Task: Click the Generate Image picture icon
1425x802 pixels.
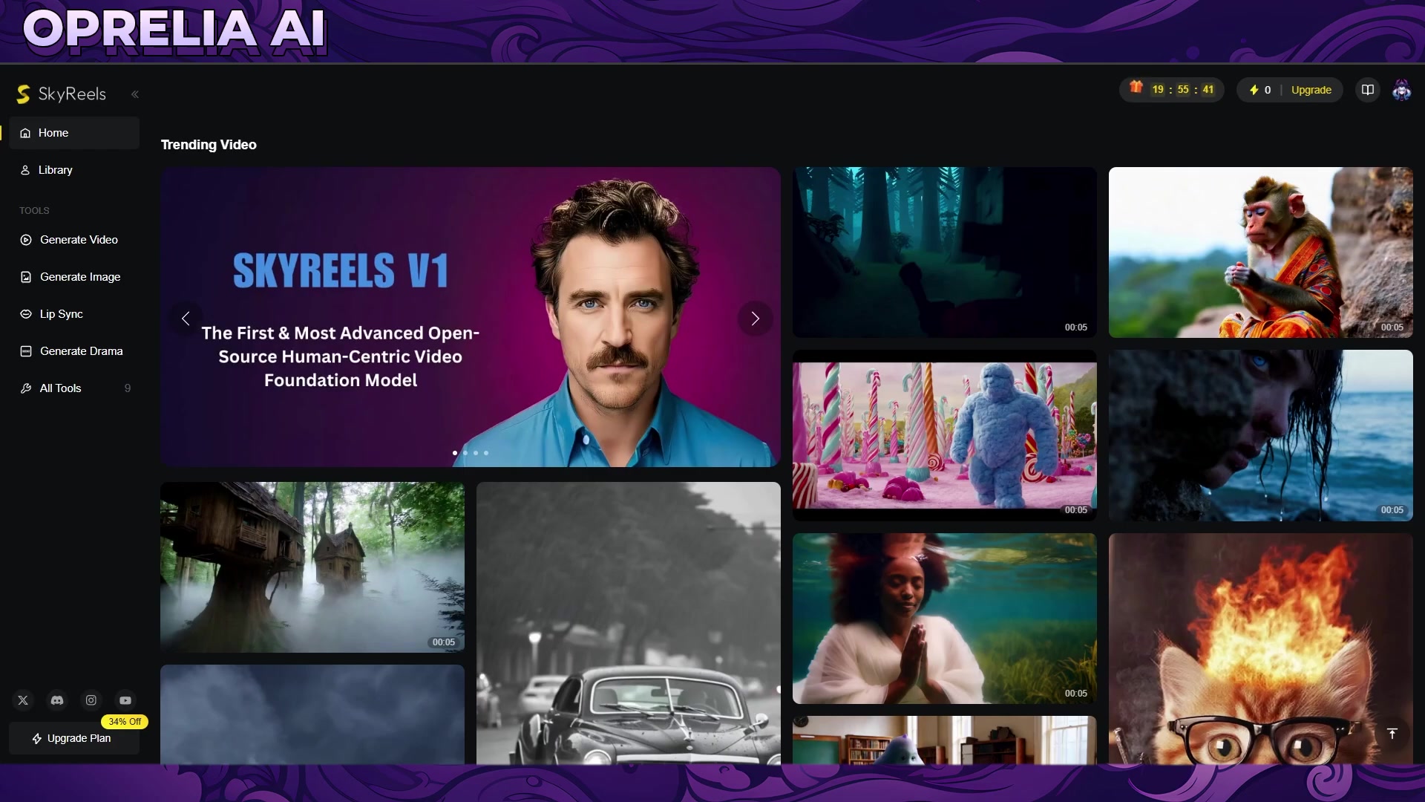Action: coord(26,277)
